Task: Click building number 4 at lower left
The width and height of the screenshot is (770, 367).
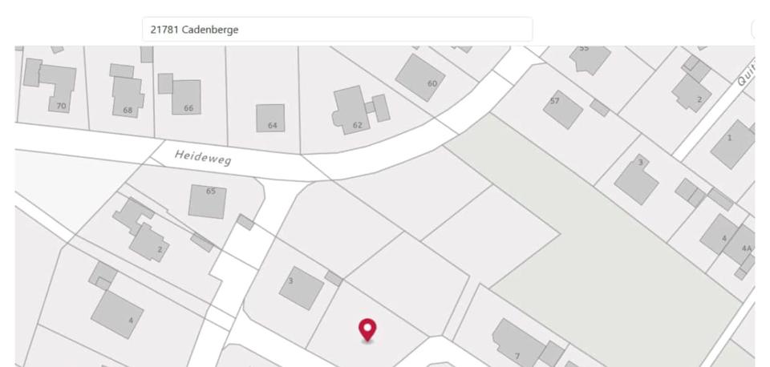Action: pyautogui.click(x=117, y=314)
